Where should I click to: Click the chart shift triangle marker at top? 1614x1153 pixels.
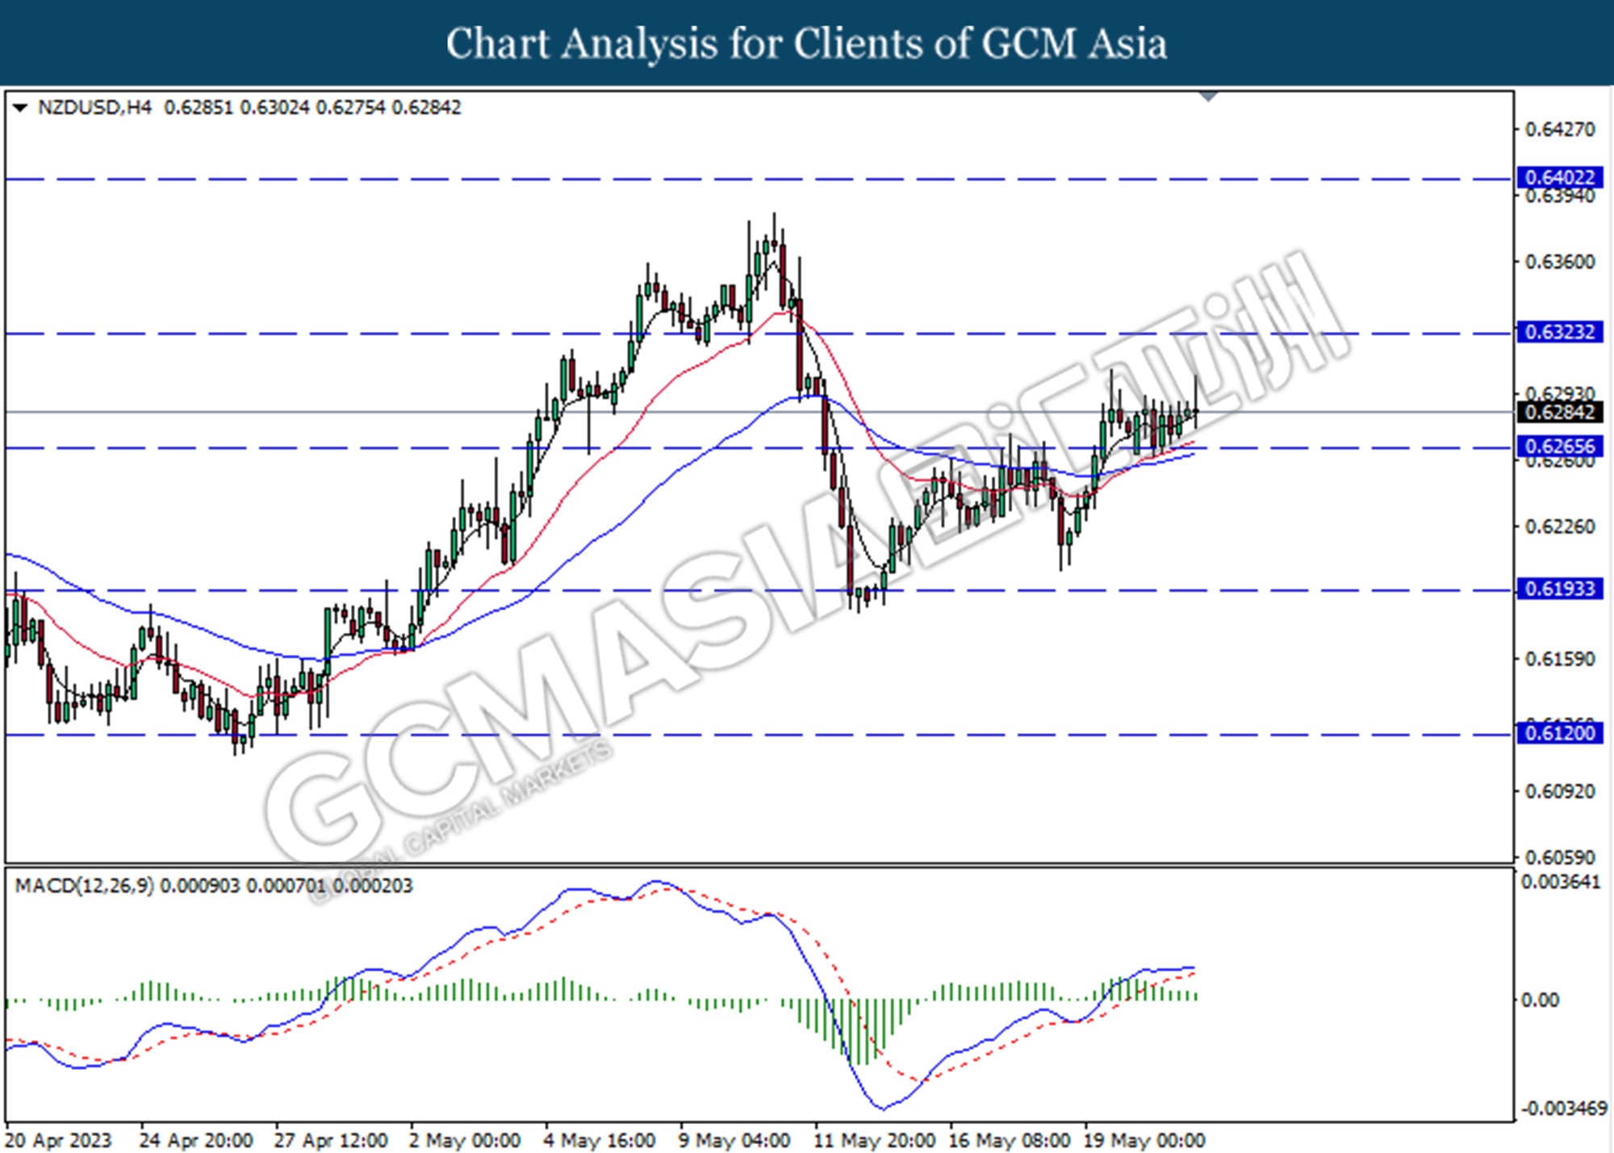1208,97
